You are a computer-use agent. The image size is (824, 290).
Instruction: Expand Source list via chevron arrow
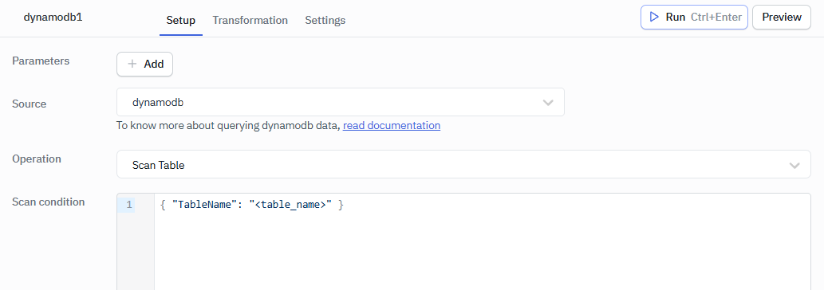pyautogui.click(x=548, y=103)
